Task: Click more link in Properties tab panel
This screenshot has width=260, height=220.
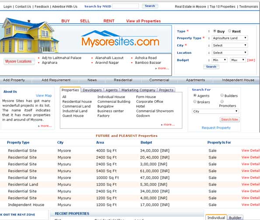Action: click(169, 125)
